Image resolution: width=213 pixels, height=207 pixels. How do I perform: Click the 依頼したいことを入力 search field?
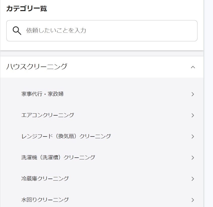click(x=75, y=30)
